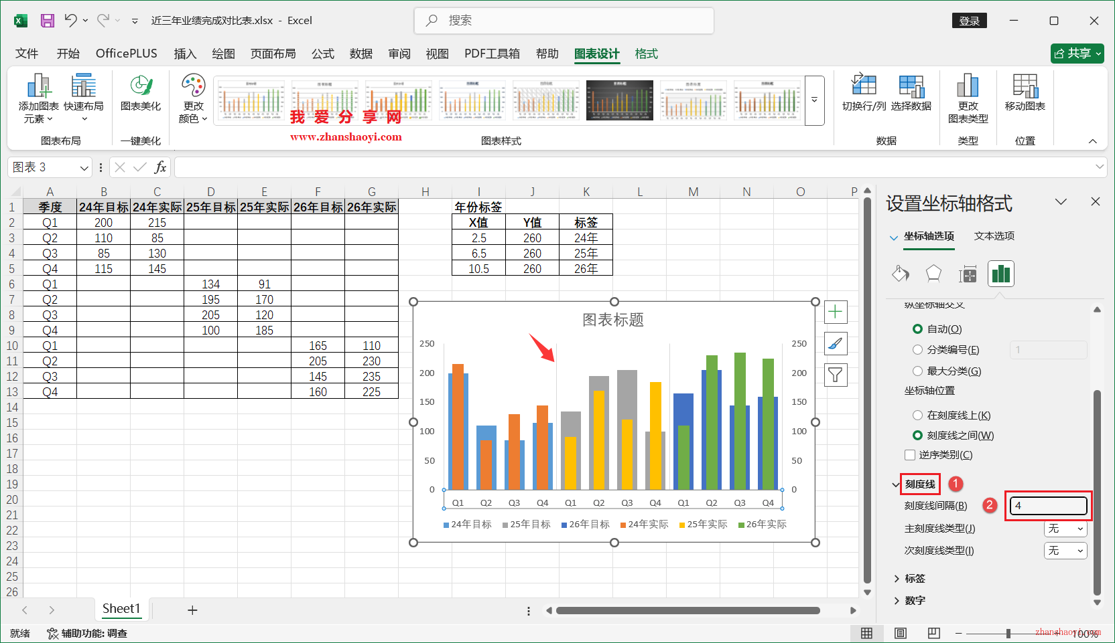Click the chart styles brush button
The image size is (1115, 643).
(835, 343)
